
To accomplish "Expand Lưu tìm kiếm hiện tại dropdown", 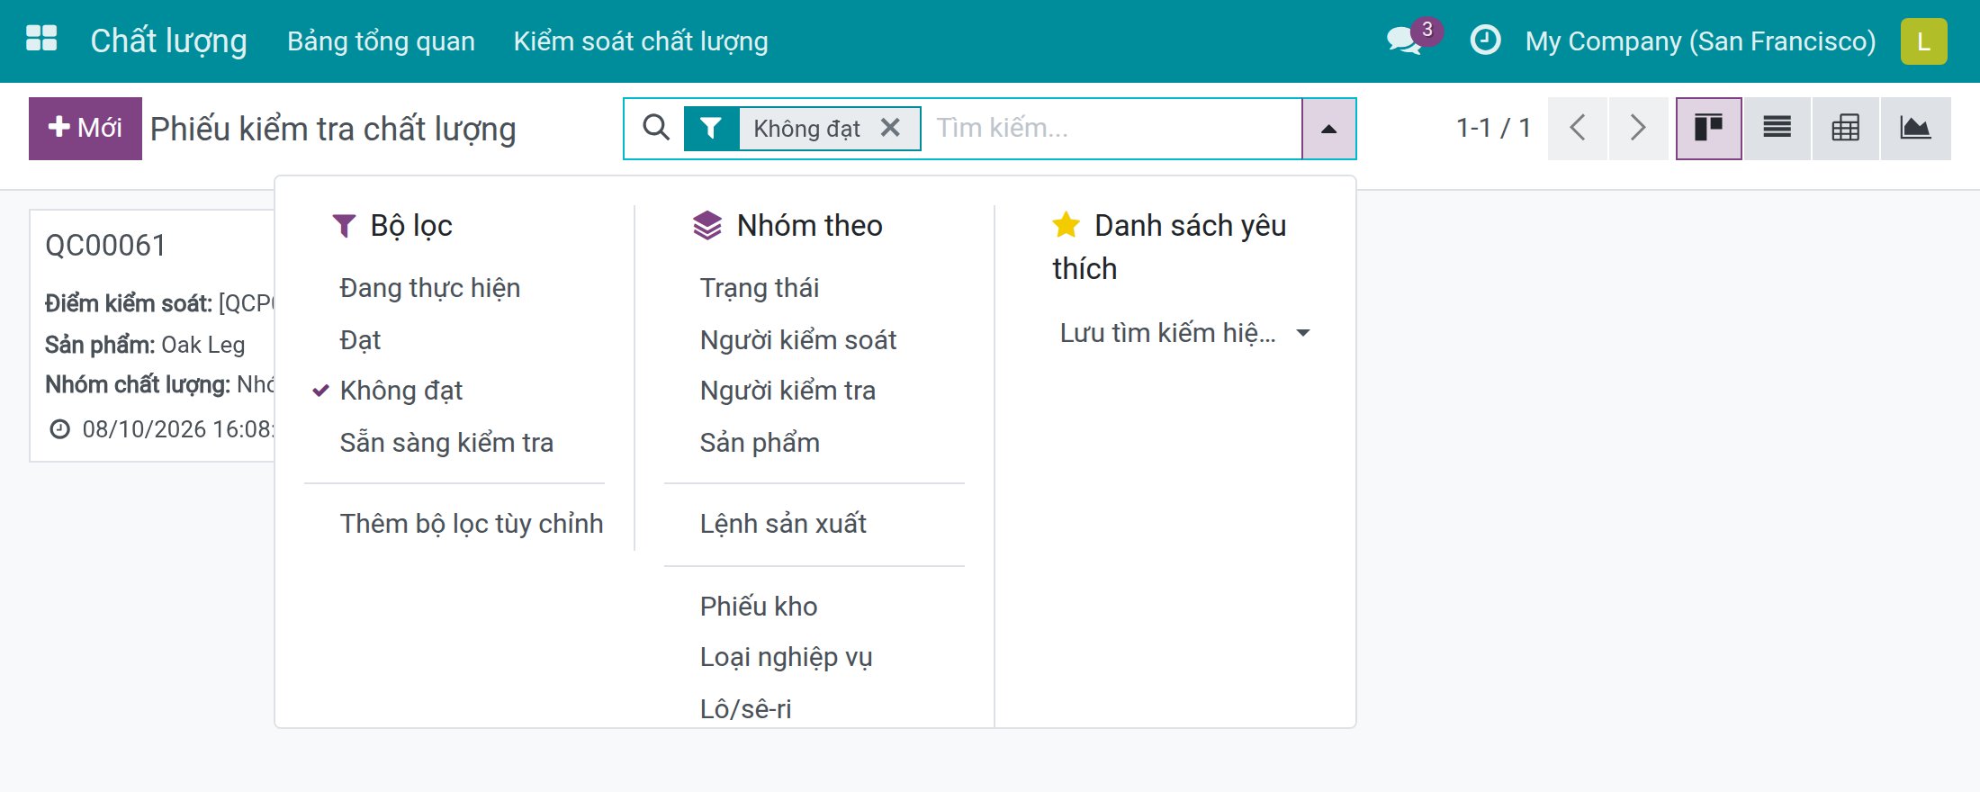I will 1184,333.
